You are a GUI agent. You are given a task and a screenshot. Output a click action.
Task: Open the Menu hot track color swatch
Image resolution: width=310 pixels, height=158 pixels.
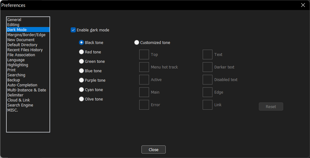click(x=144, y=67)
